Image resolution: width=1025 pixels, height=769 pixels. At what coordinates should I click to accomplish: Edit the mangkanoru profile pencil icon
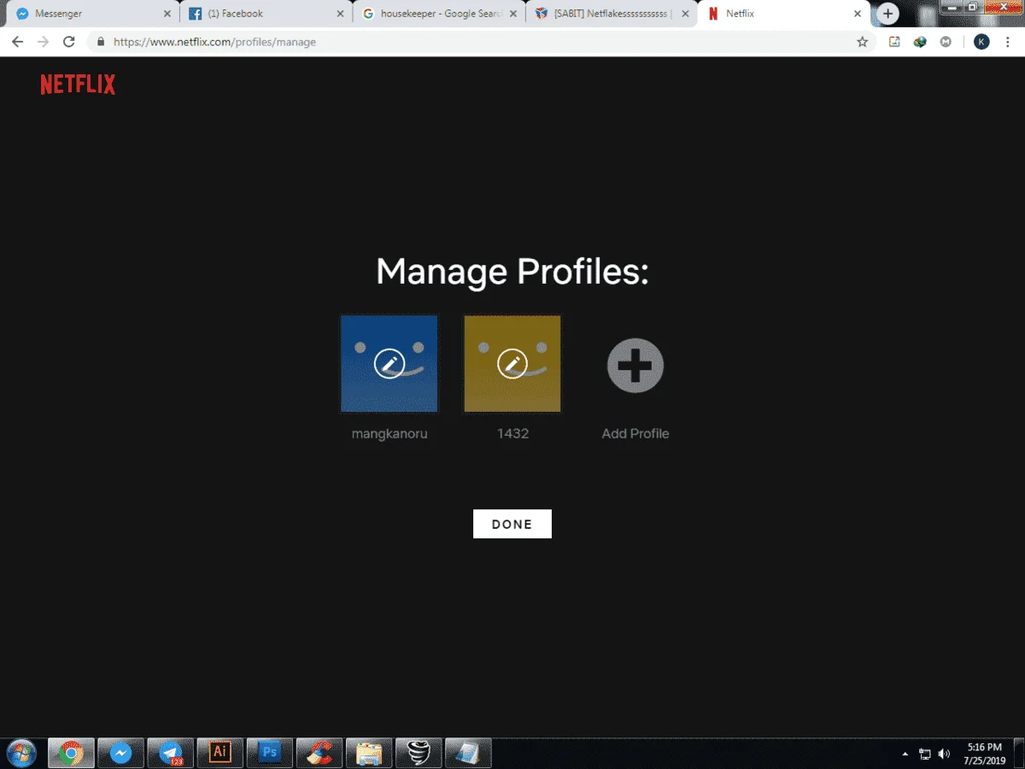pos(389,364)
